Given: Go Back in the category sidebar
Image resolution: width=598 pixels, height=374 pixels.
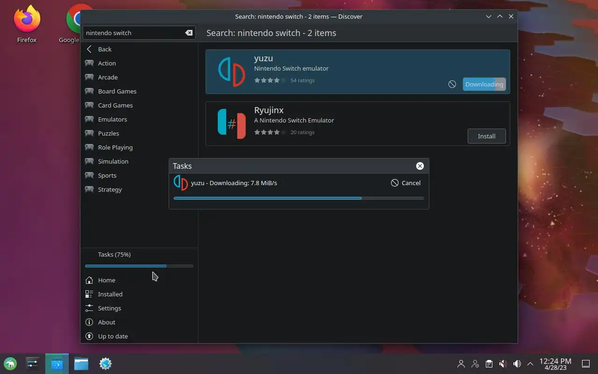Looking at the screenshot, I should click(139, 49).
